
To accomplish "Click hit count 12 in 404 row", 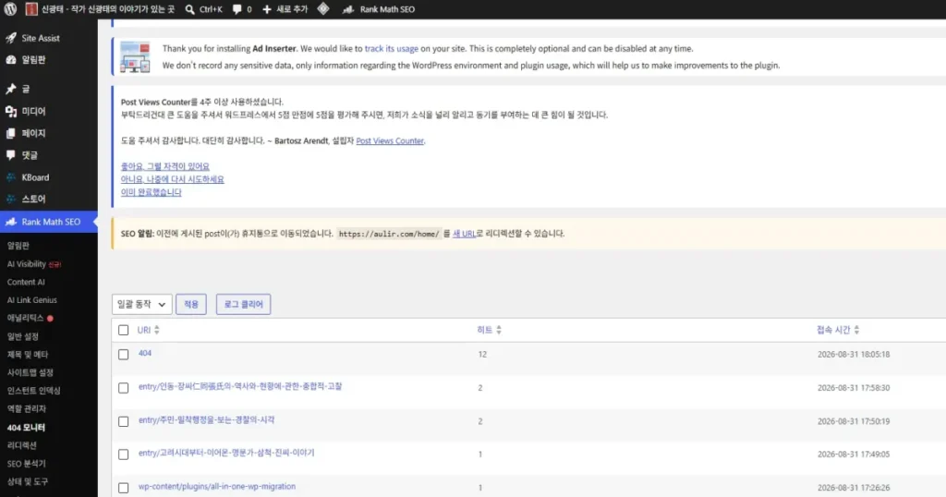I will (x=482, y=355).
